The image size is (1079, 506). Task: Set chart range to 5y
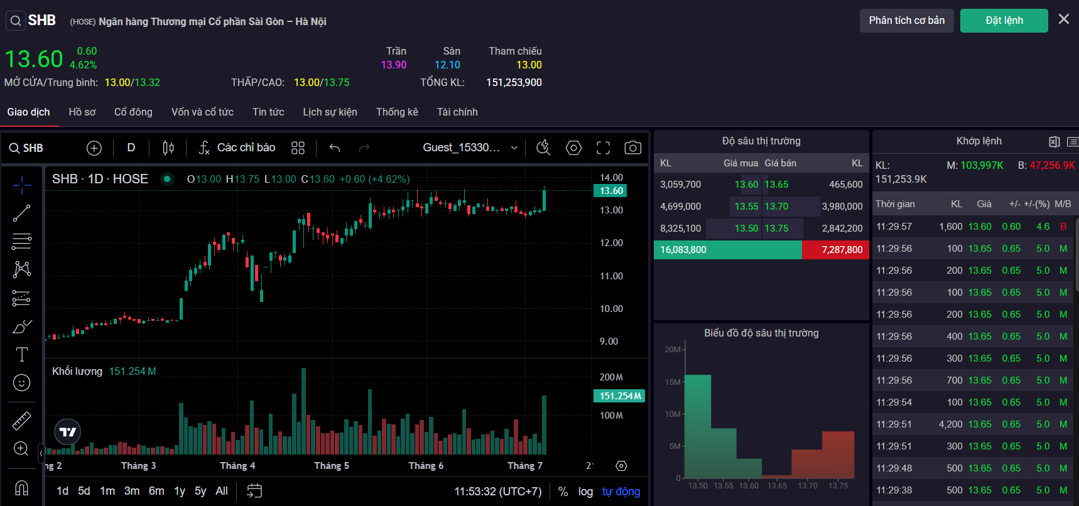pyautogui.click(x=200, y=491)
